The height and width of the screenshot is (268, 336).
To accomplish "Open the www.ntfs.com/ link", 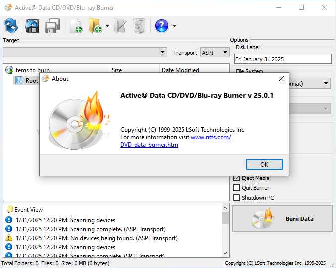I will click(x=211, y=137).
